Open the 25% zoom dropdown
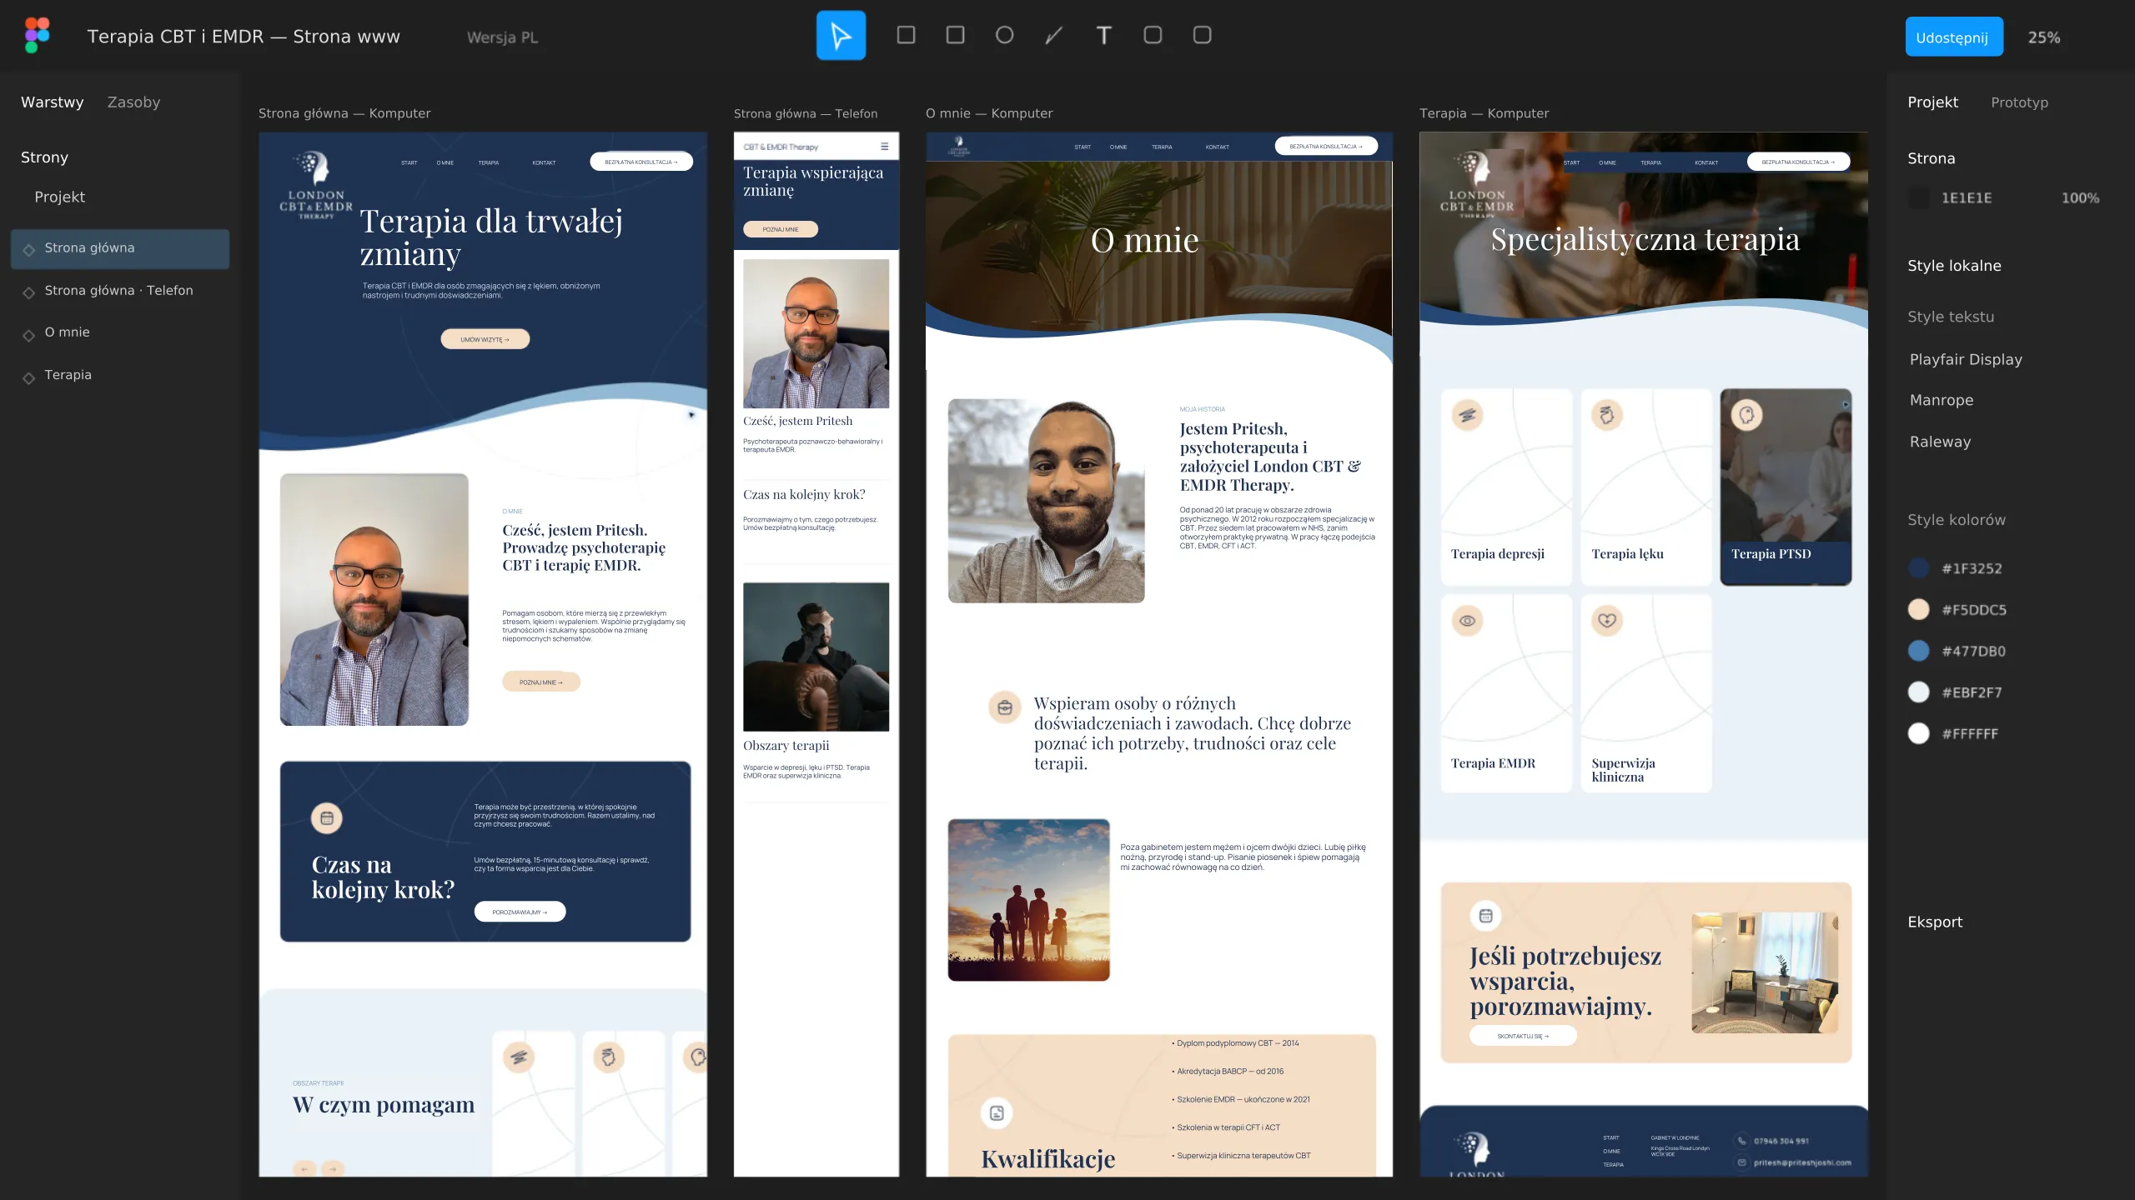The width and height of the screenshot is (2135, 1200). 2044,37
